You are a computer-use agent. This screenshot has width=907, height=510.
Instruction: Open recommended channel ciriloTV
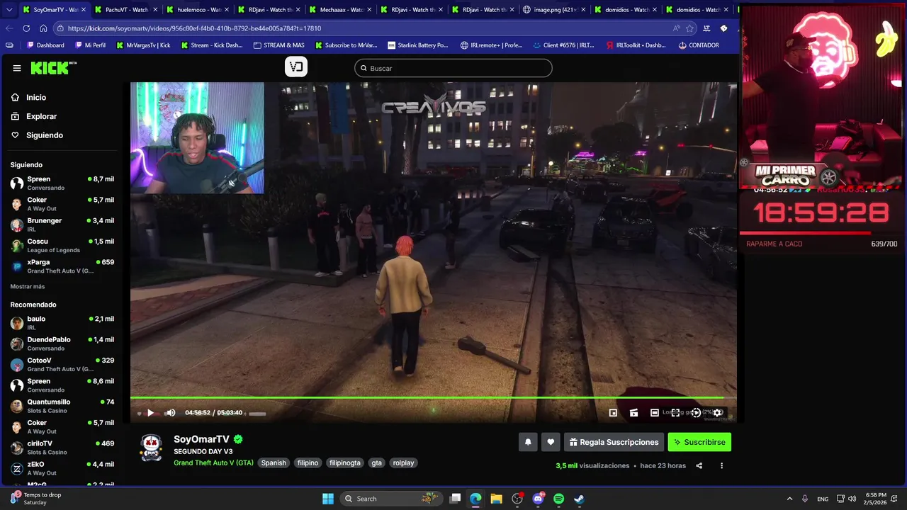point(62,448)
